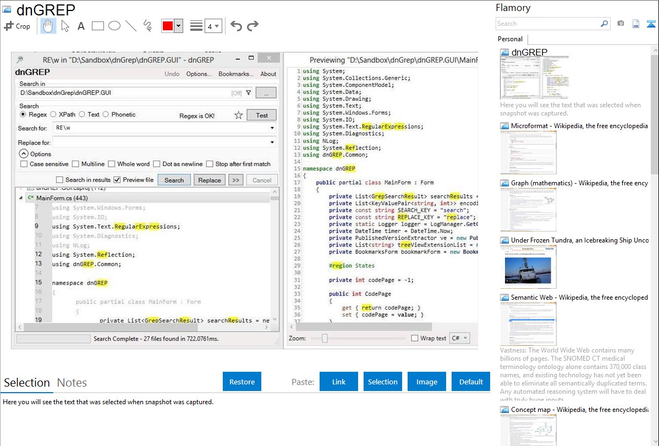Screen dimensions: 659x446
Task: Click the Restore button
Action: [242, 382]
